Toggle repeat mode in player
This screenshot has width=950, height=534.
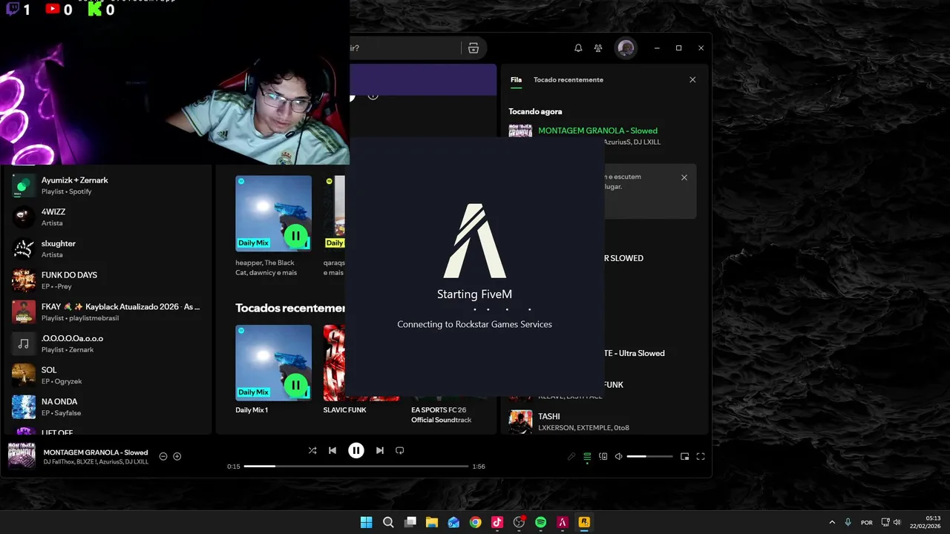tap(400, 450)
